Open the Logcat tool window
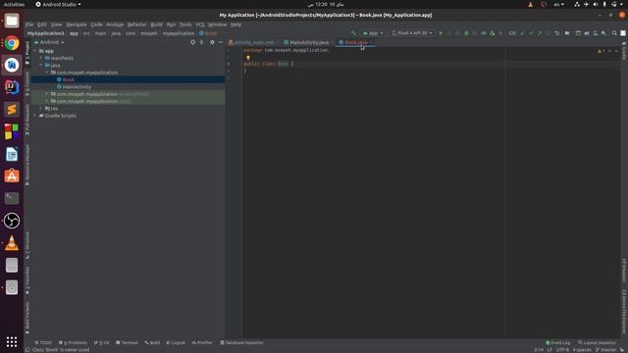Screen dimensions: 628x353 [176, 342]
